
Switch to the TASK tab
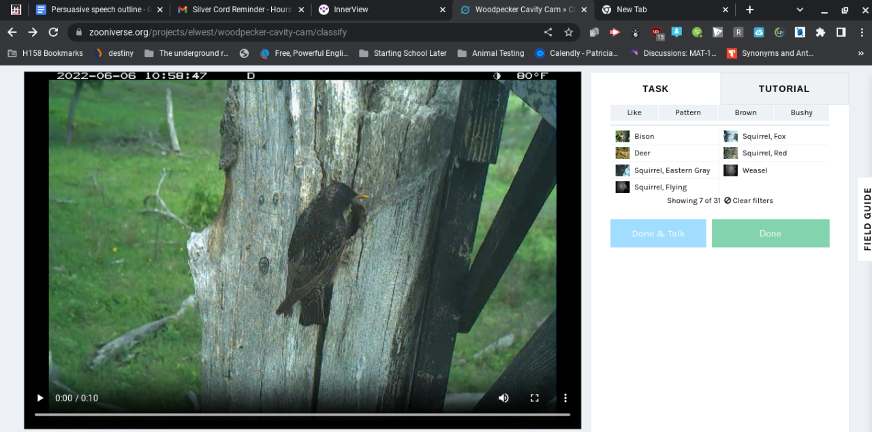(655, 89)
